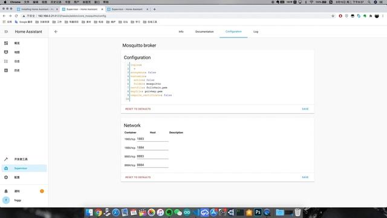Viewport: 387px width, 218px height.
Task: Collapse the Home Assistant sidebar menu
Action: coord(6,31)
